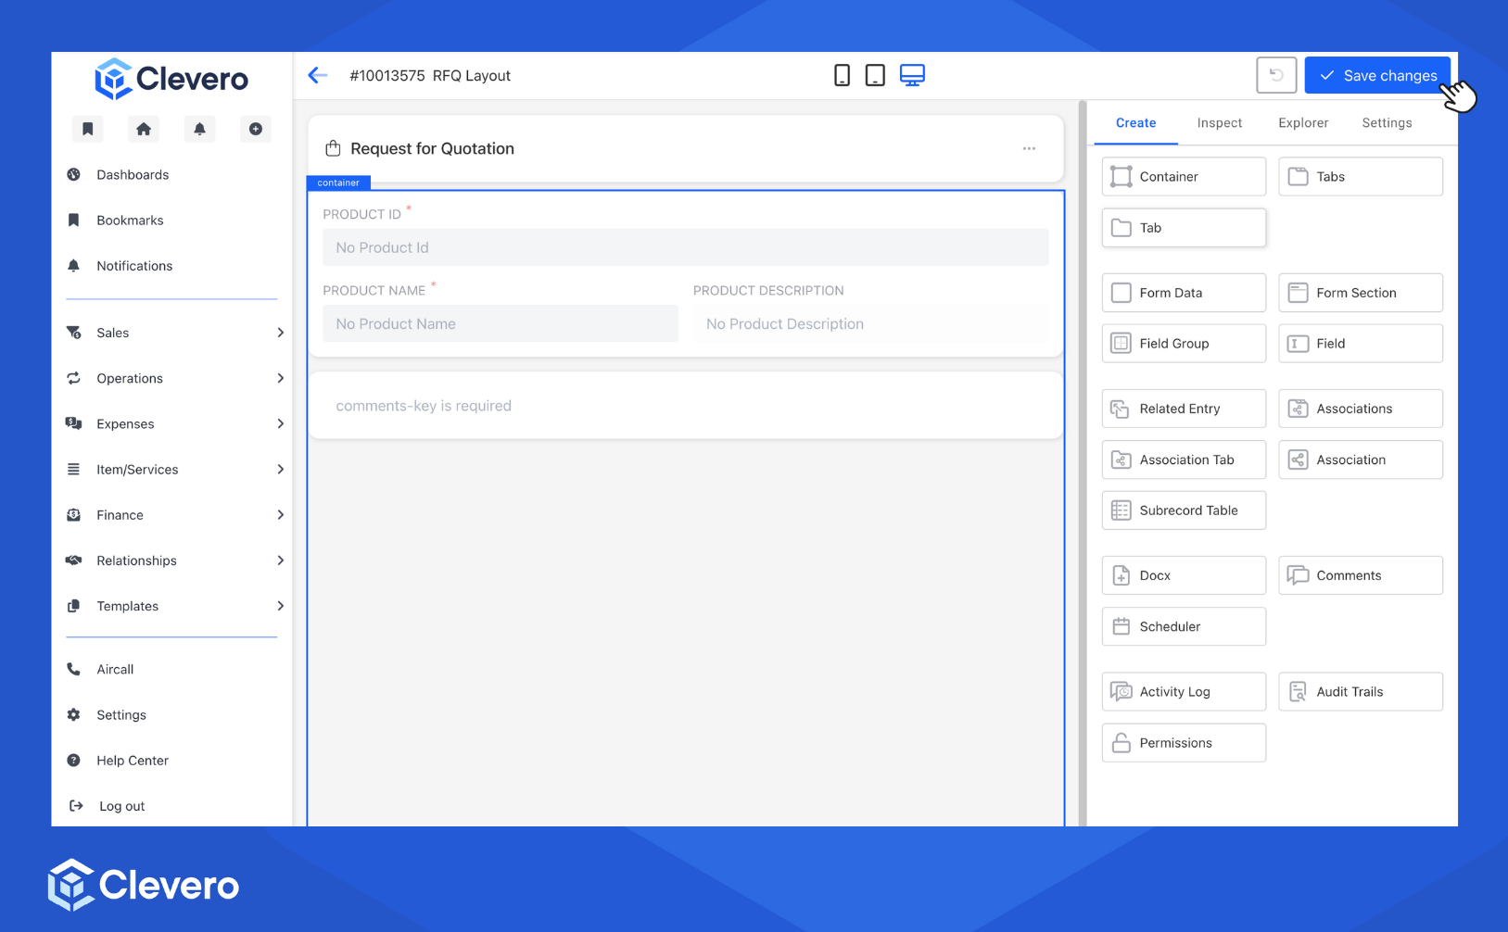Go home via the house icon
Screen dimensions: 1508x932
click(x=144, y=129)
